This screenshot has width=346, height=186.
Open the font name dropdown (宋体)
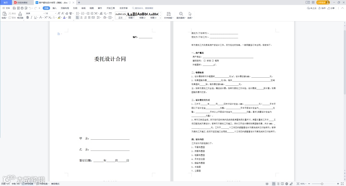point(44,13)
